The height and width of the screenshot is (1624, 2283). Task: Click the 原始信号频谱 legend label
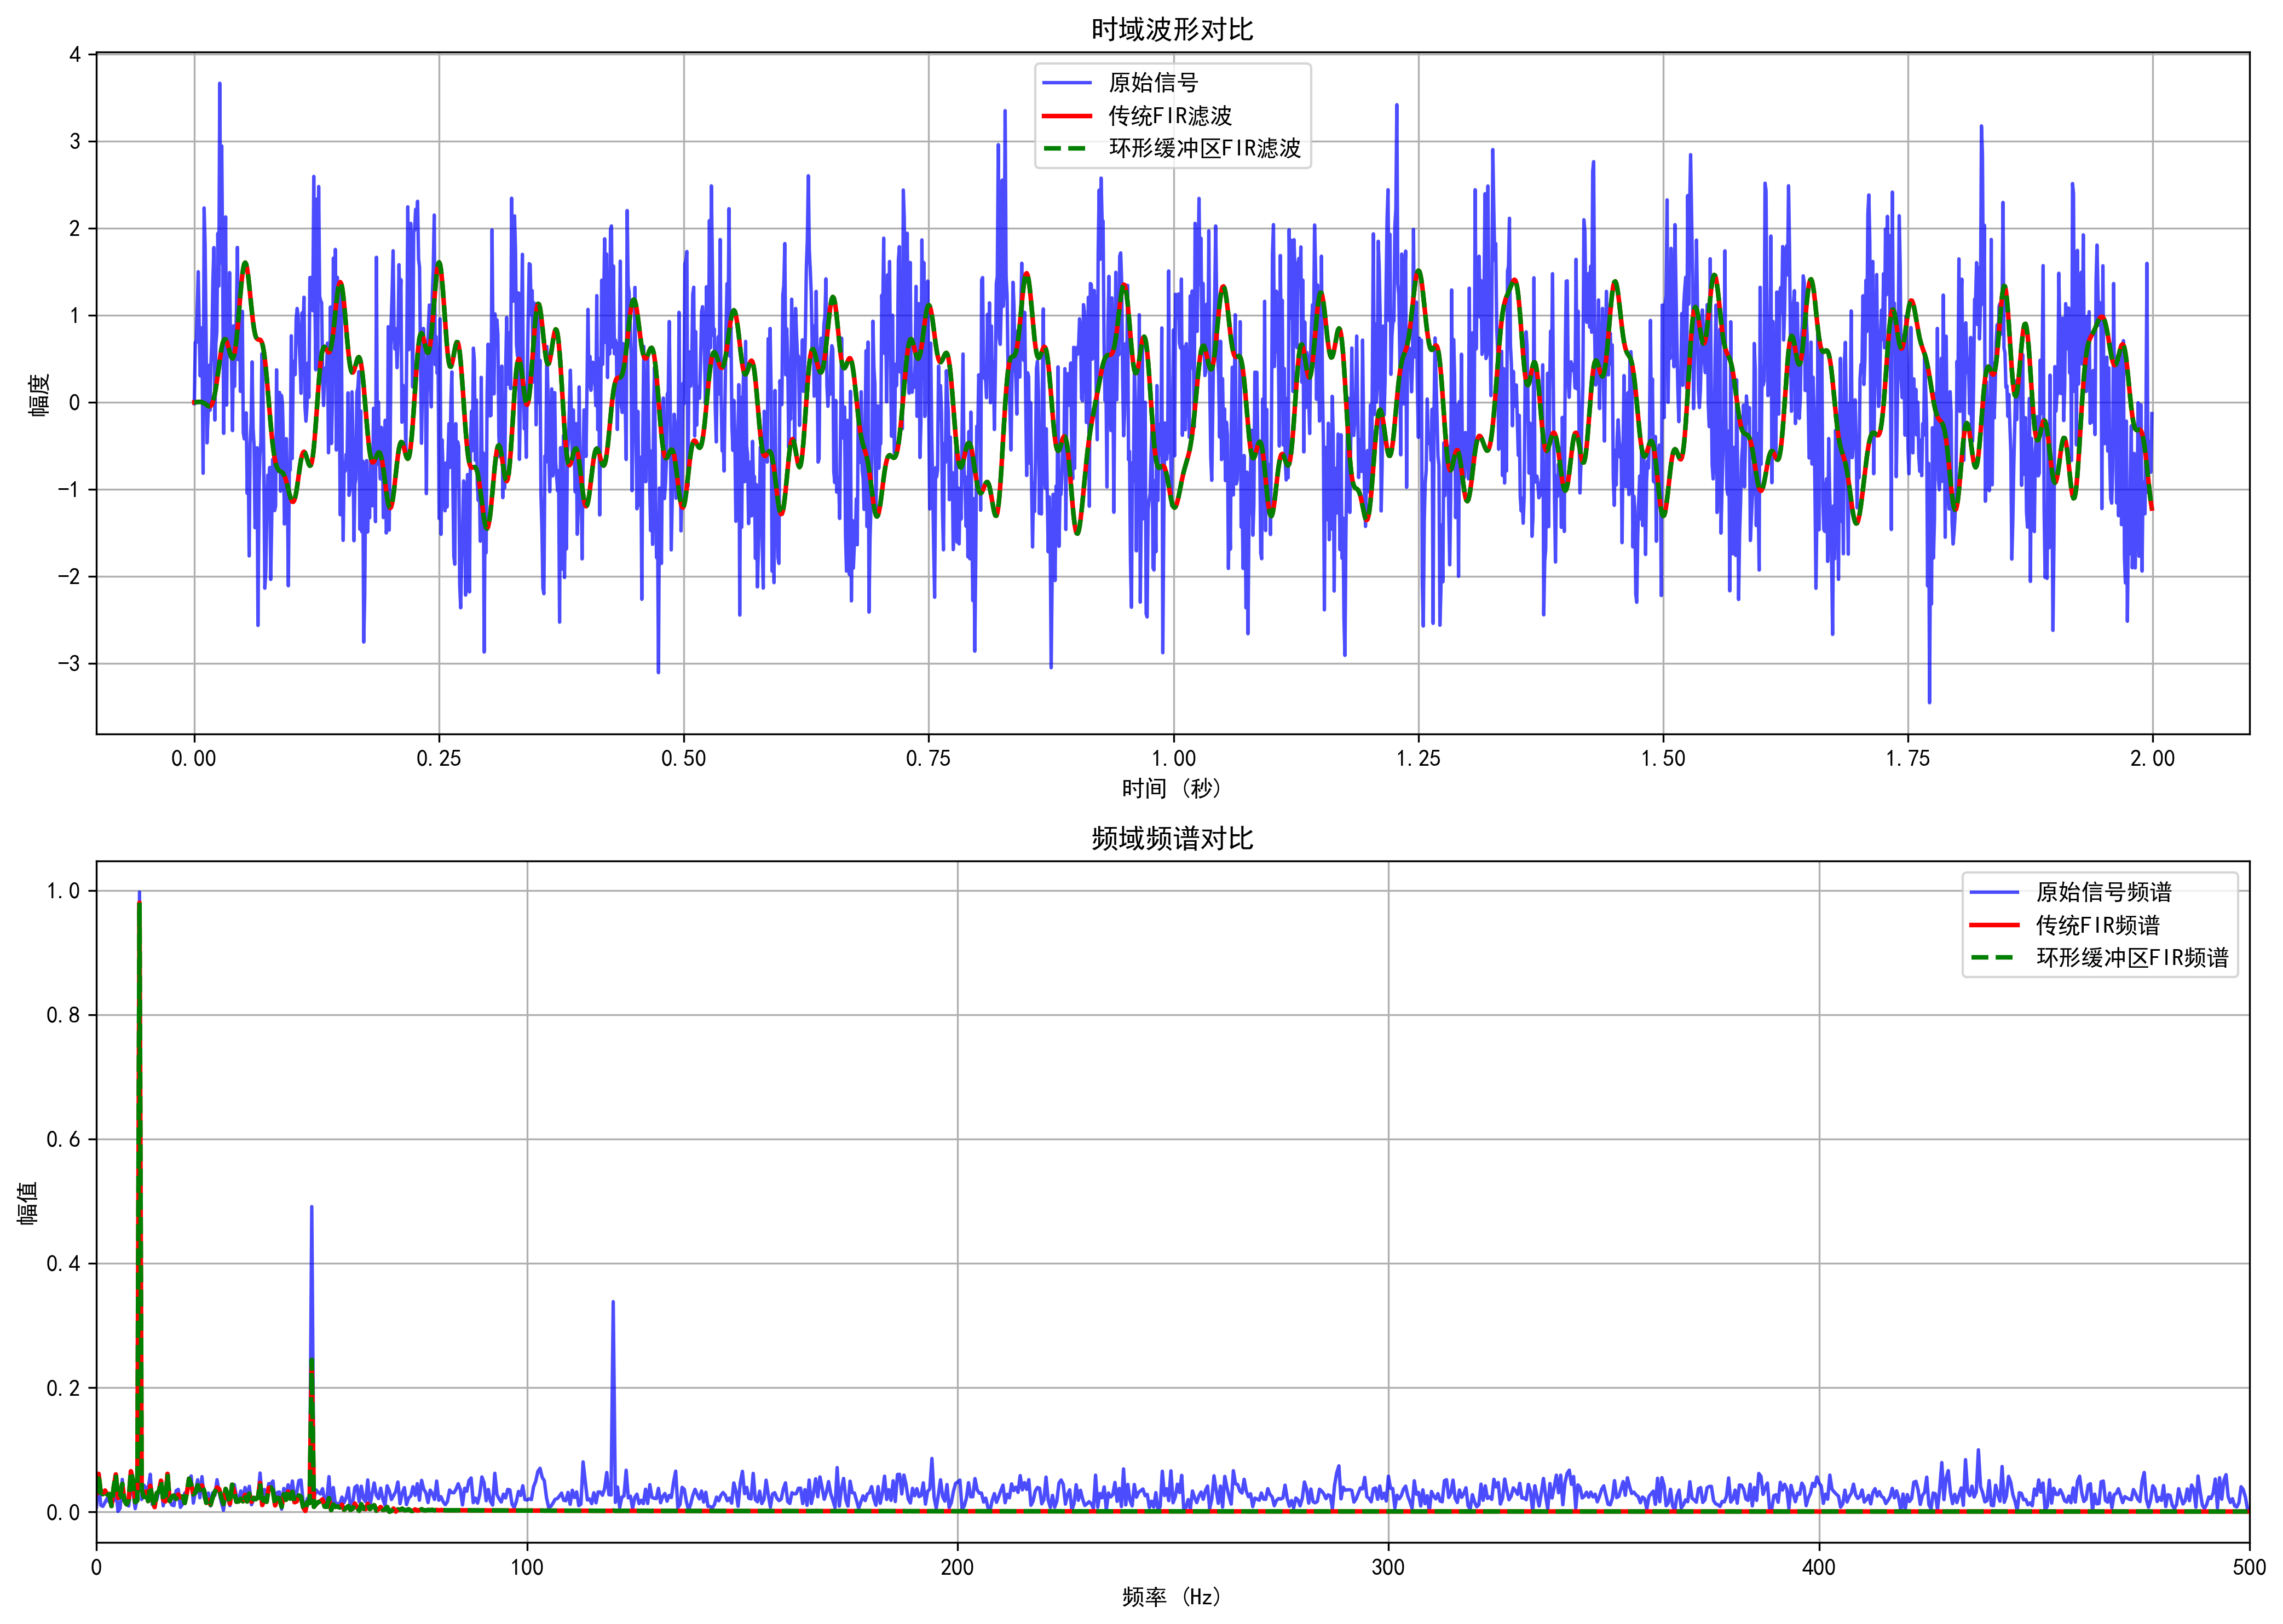pos(2103,892)
